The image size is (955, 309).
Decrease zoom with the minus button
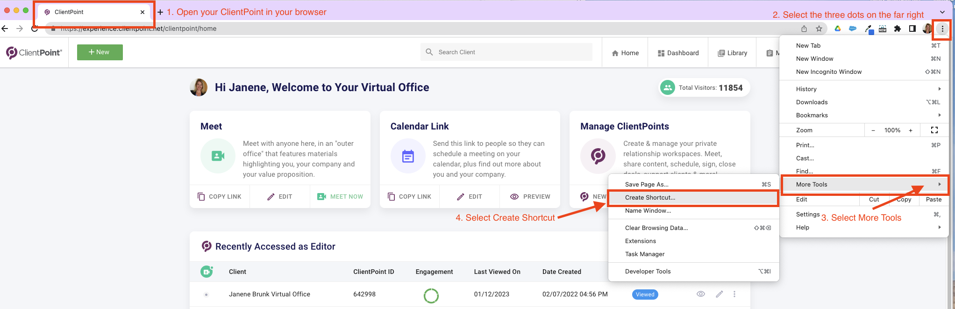coord(873,130)
